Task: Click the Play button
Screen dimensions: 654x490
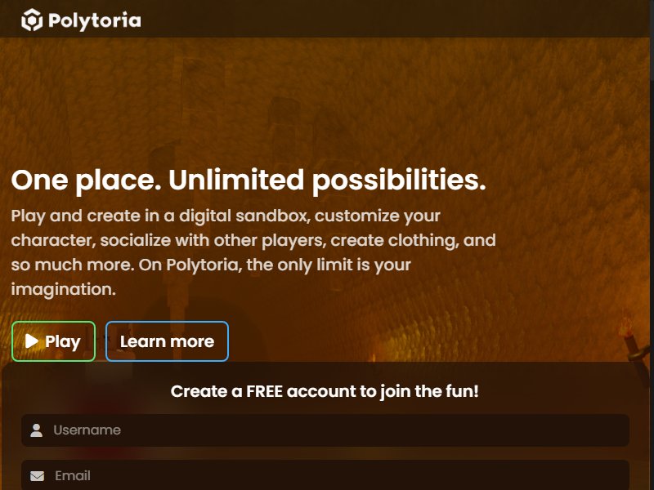Action: click(x=53, y=341)
